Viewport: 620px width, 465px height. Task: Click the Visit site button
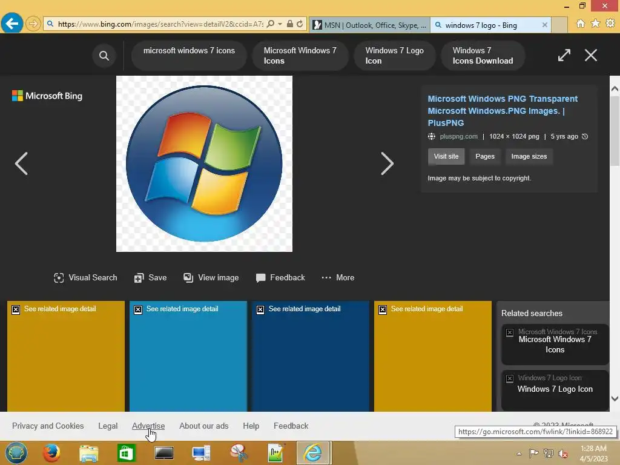click(446, 156)
